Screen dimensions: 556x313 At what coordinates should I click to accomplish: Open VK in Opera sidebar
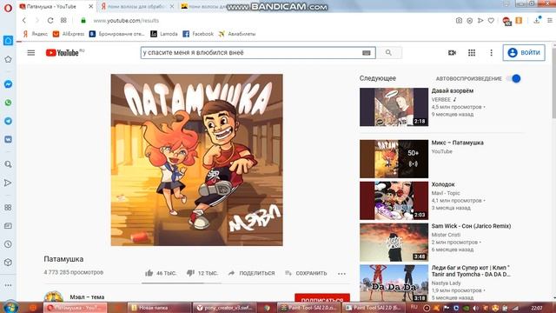click(x=8, y=139)
